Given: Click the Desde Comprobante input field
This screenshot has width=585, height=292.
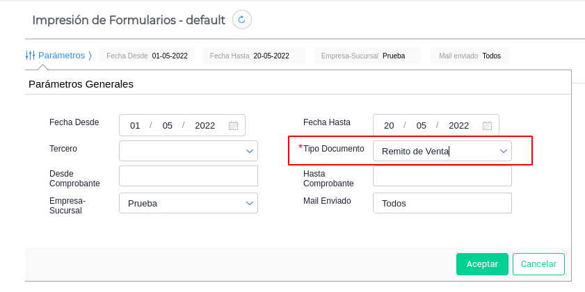Looking at the screenshot, I should click(189, 176).
